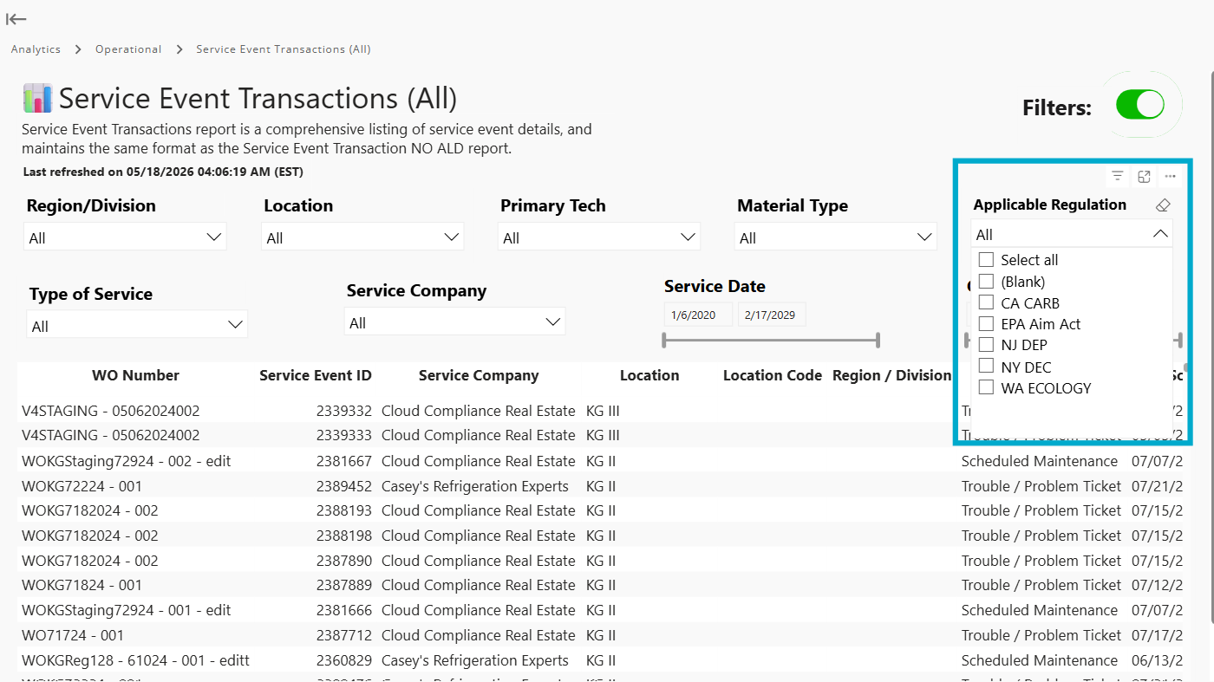
Task: Open the Type of Service dropdown
Action: 137,326
